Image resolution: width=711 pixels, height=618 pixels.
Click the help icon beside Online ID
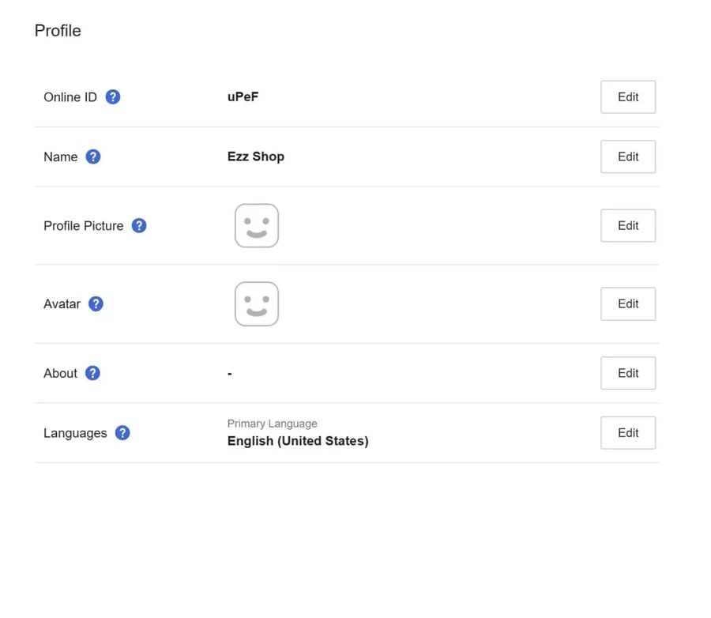113,97
